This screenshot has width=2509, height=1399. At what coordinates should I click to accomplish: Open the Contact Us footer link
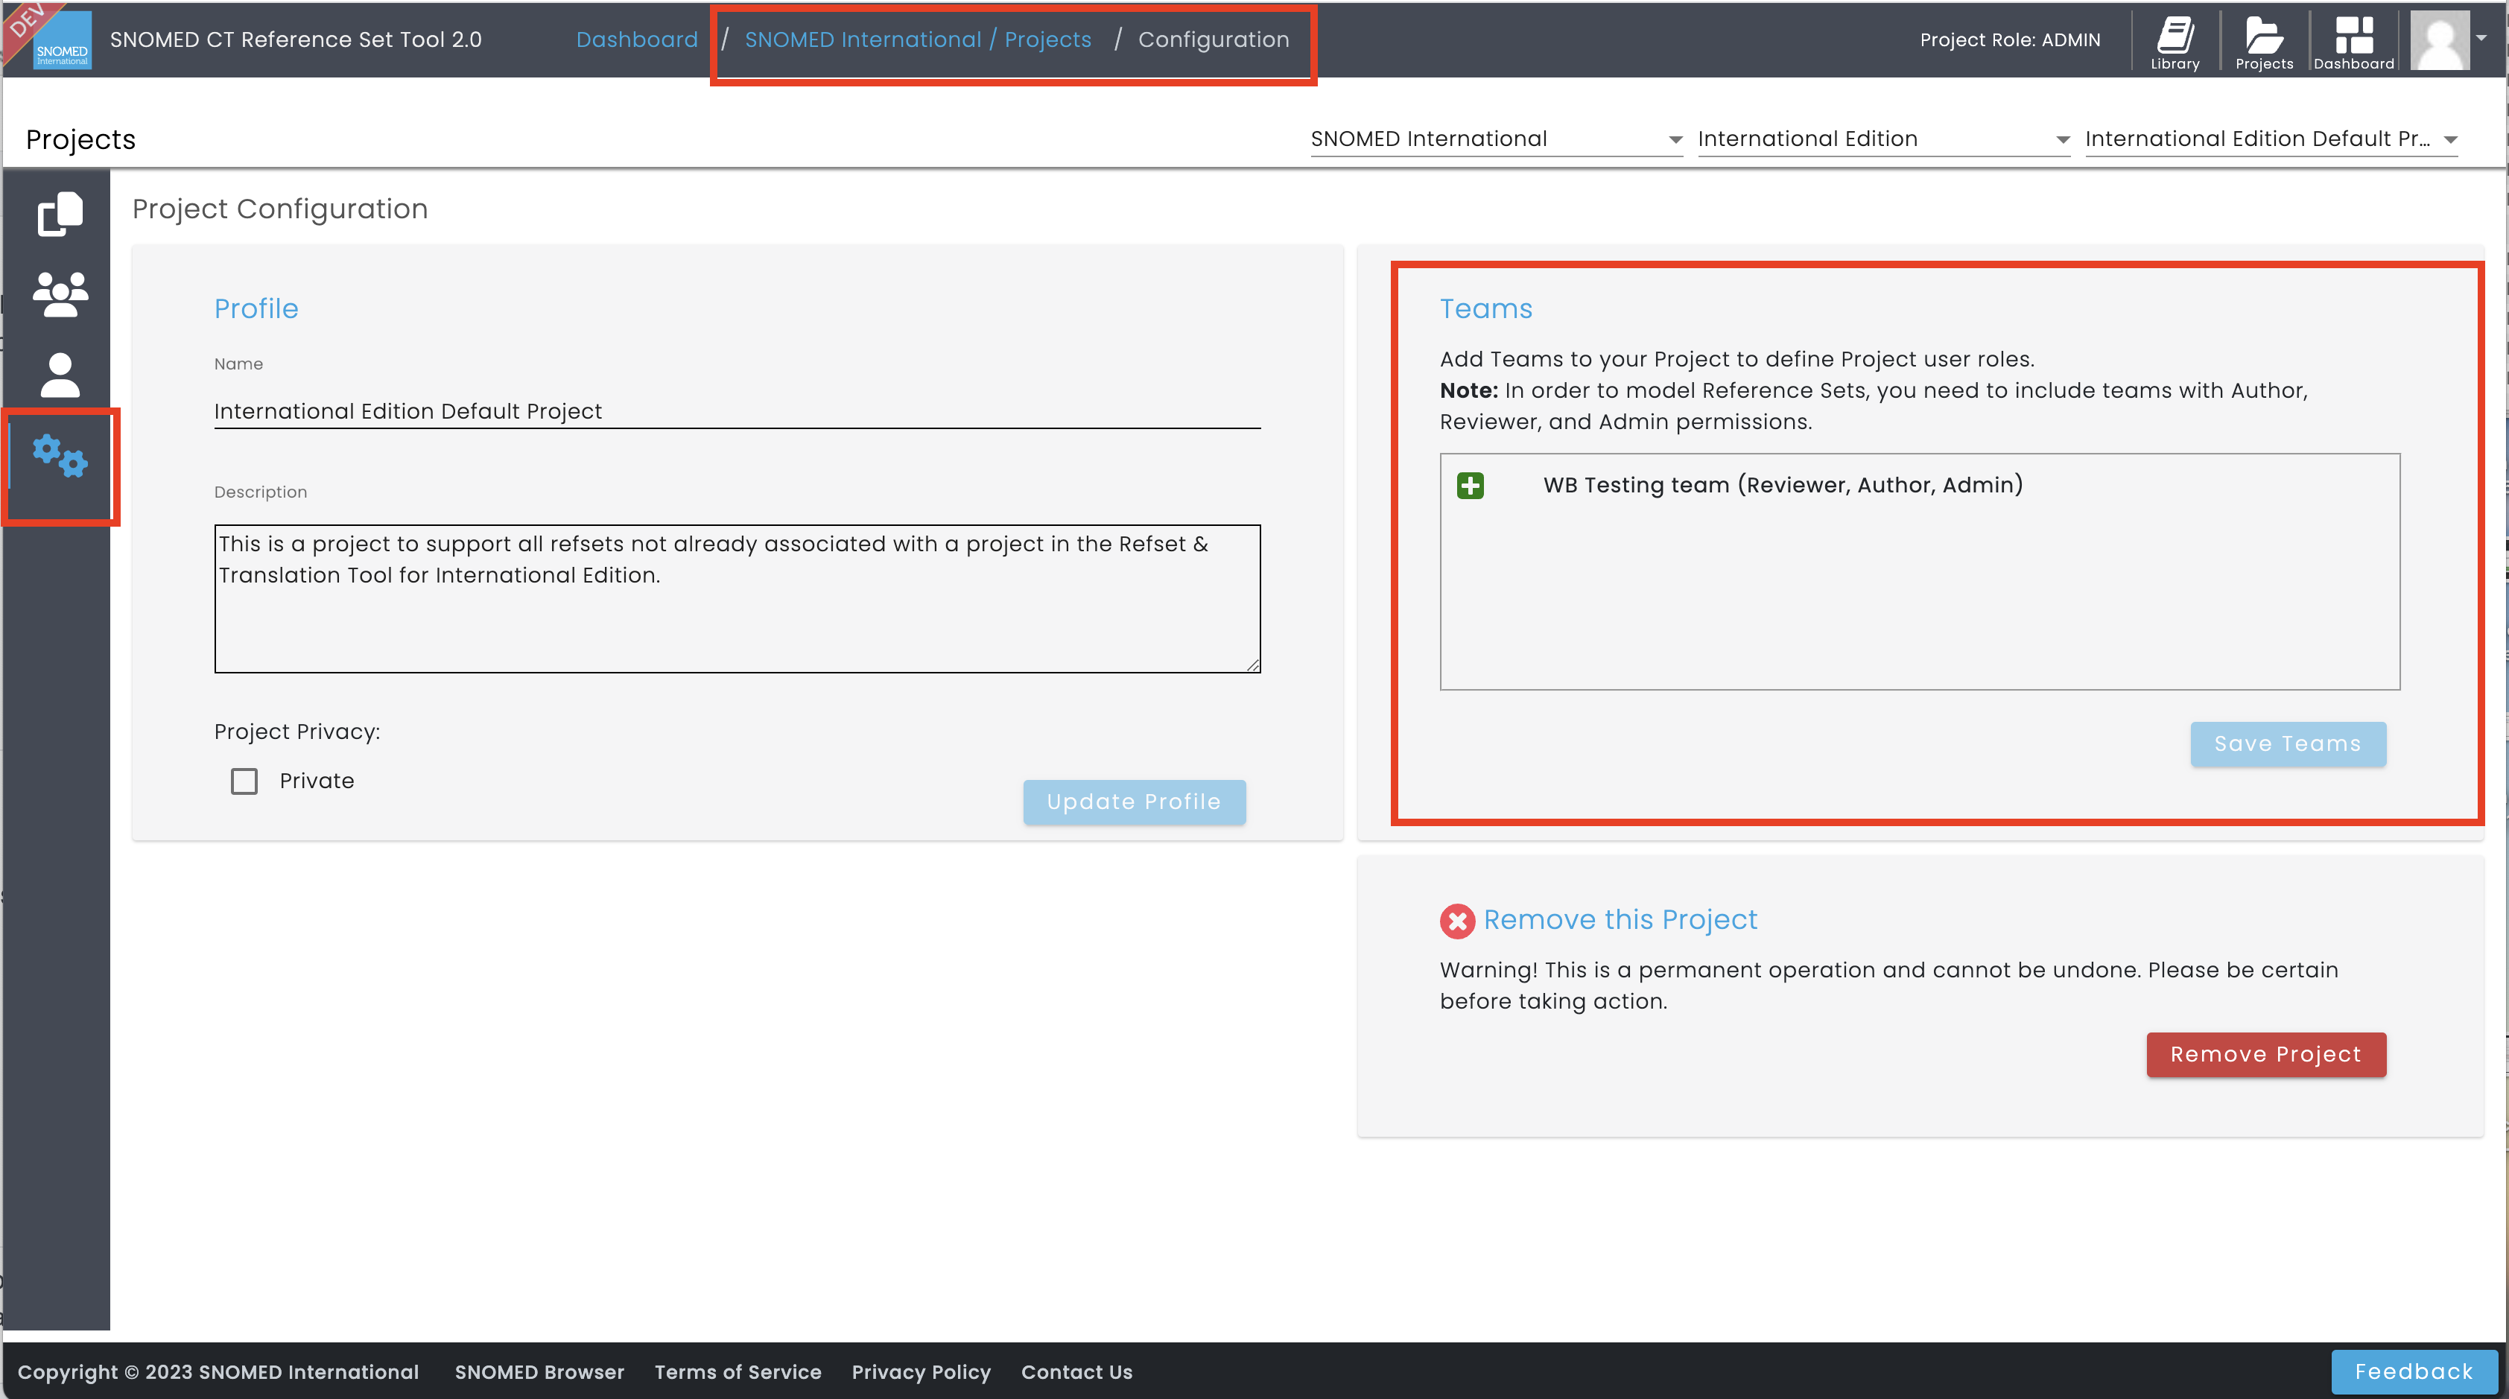pyautogui.click(x=1076, y=1371)
